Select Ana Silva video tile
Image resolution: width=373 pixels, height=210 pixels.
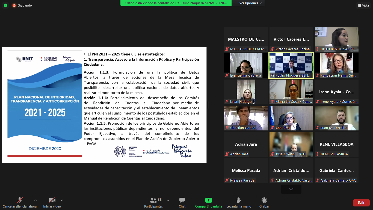tap(291, 118)
